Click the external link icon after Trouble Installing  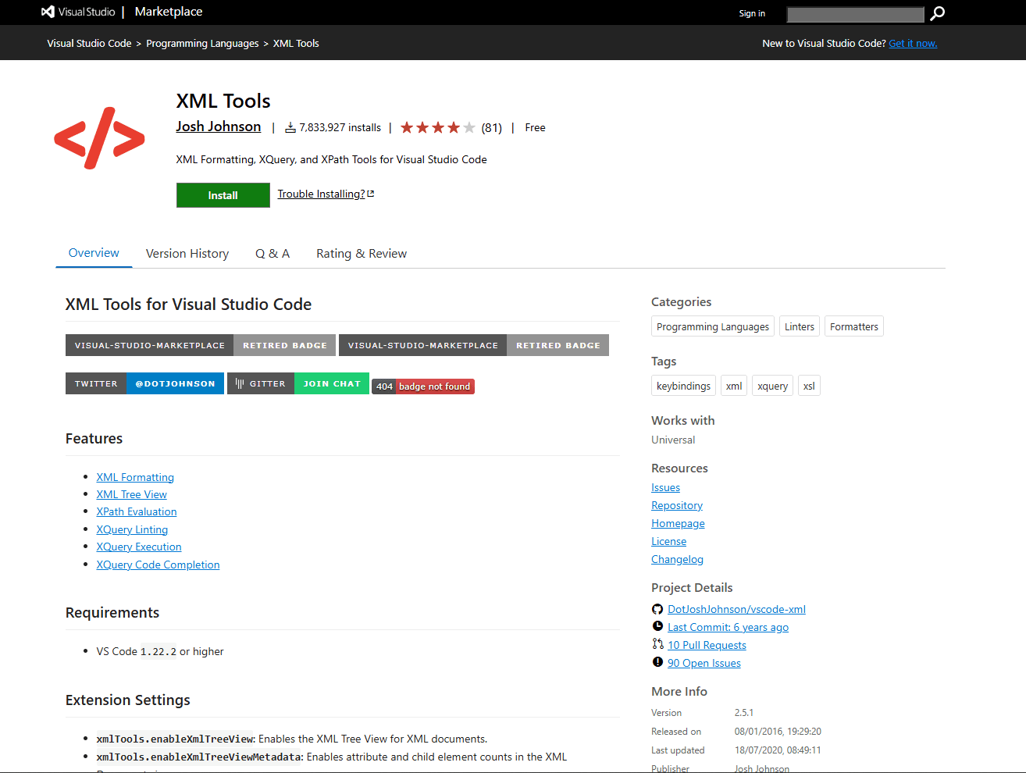pyautogui.click(x=371, y=194)
